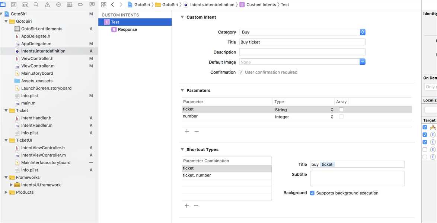Edit the Title field Buy ticket
This screenshot has height=223, width=437.
tap(302, 42)
